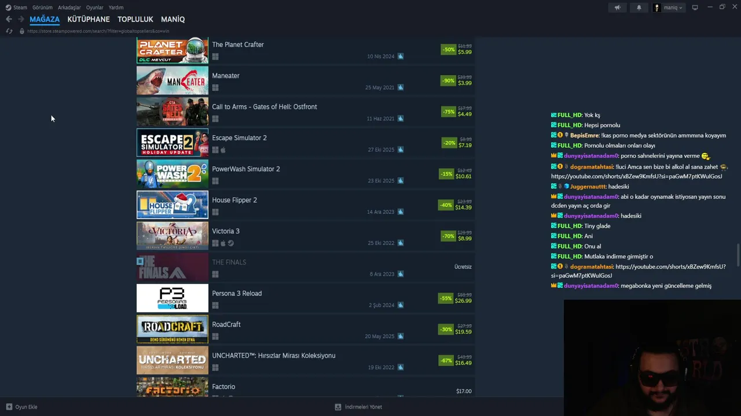
Task: Click Windows icon under Persona 3 Reload
Action: [x=215, y=306]
